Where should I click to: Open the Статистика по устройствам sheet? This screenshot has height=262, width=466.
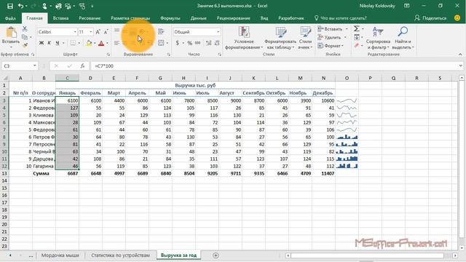pos(120,255)
